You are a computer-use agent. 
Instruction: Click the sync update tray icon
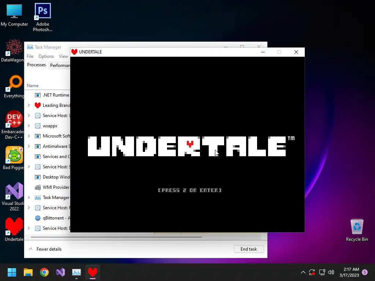(x=312, y=272)
